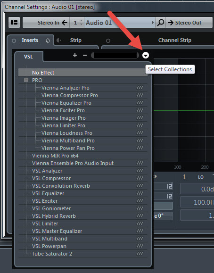This screenshot has width=214, height=273.
Task: Click the magnifier search channel icon
Action: tap(161, 23)
